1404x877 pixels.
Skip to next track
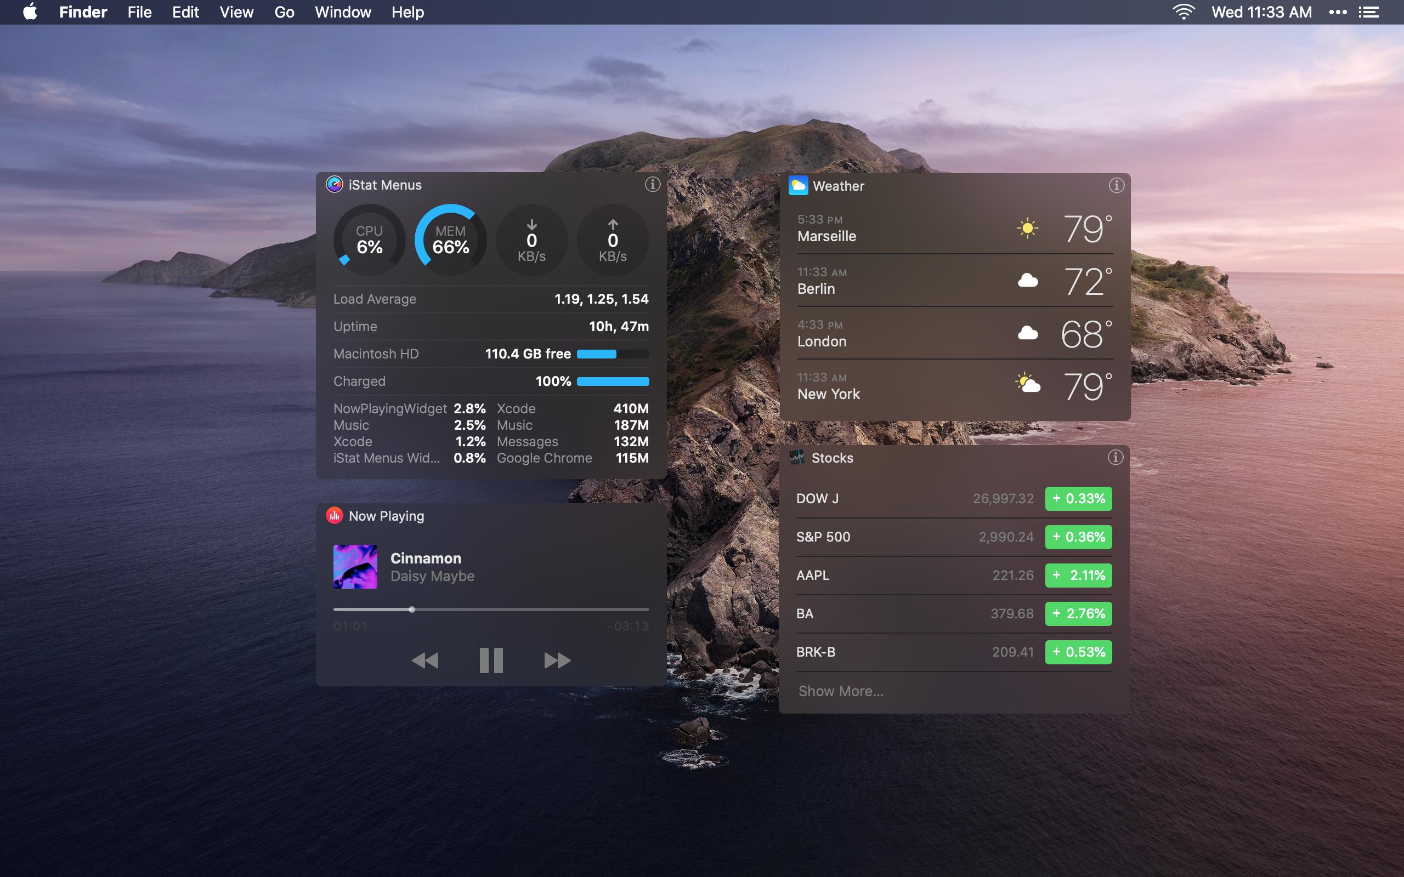tap(558, 660)
